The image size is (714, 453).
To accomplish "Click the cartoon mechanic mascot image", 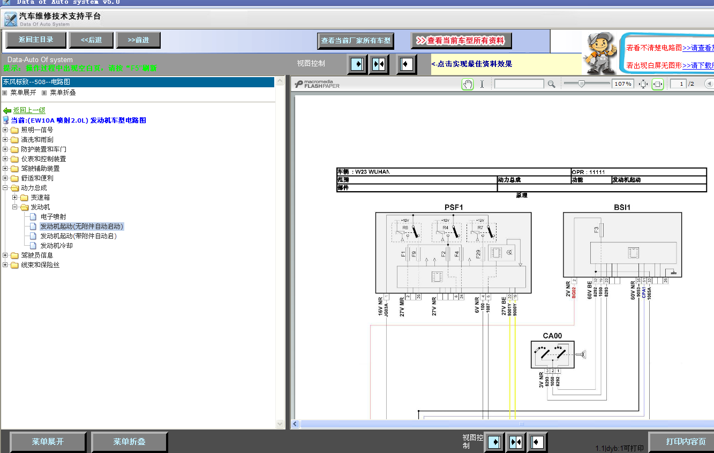I will (599, 54).
